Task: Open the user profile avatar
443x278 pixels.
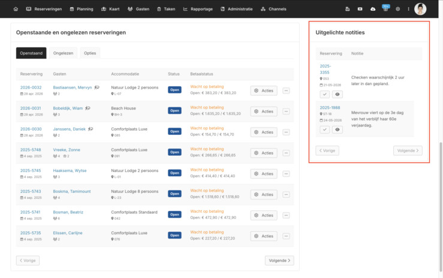Action: 420,9
